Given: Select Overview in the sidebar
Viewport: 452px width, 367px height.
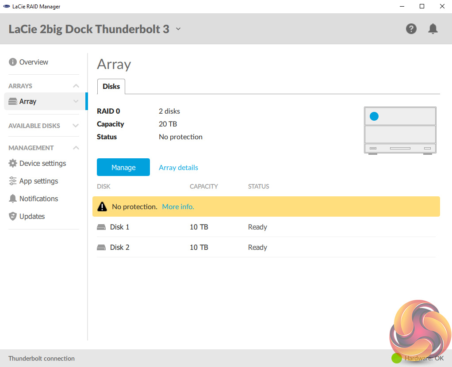Looking at the screenshot, I should point(34,62).
